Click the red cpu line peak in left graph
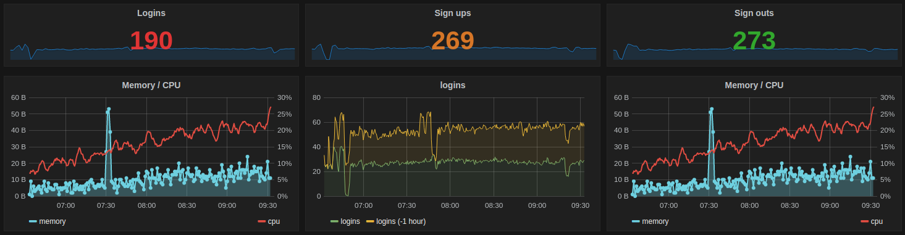Image resolution: width=905 pixels, height=235 pixels. pyautogui.click(x=270, y=107)
